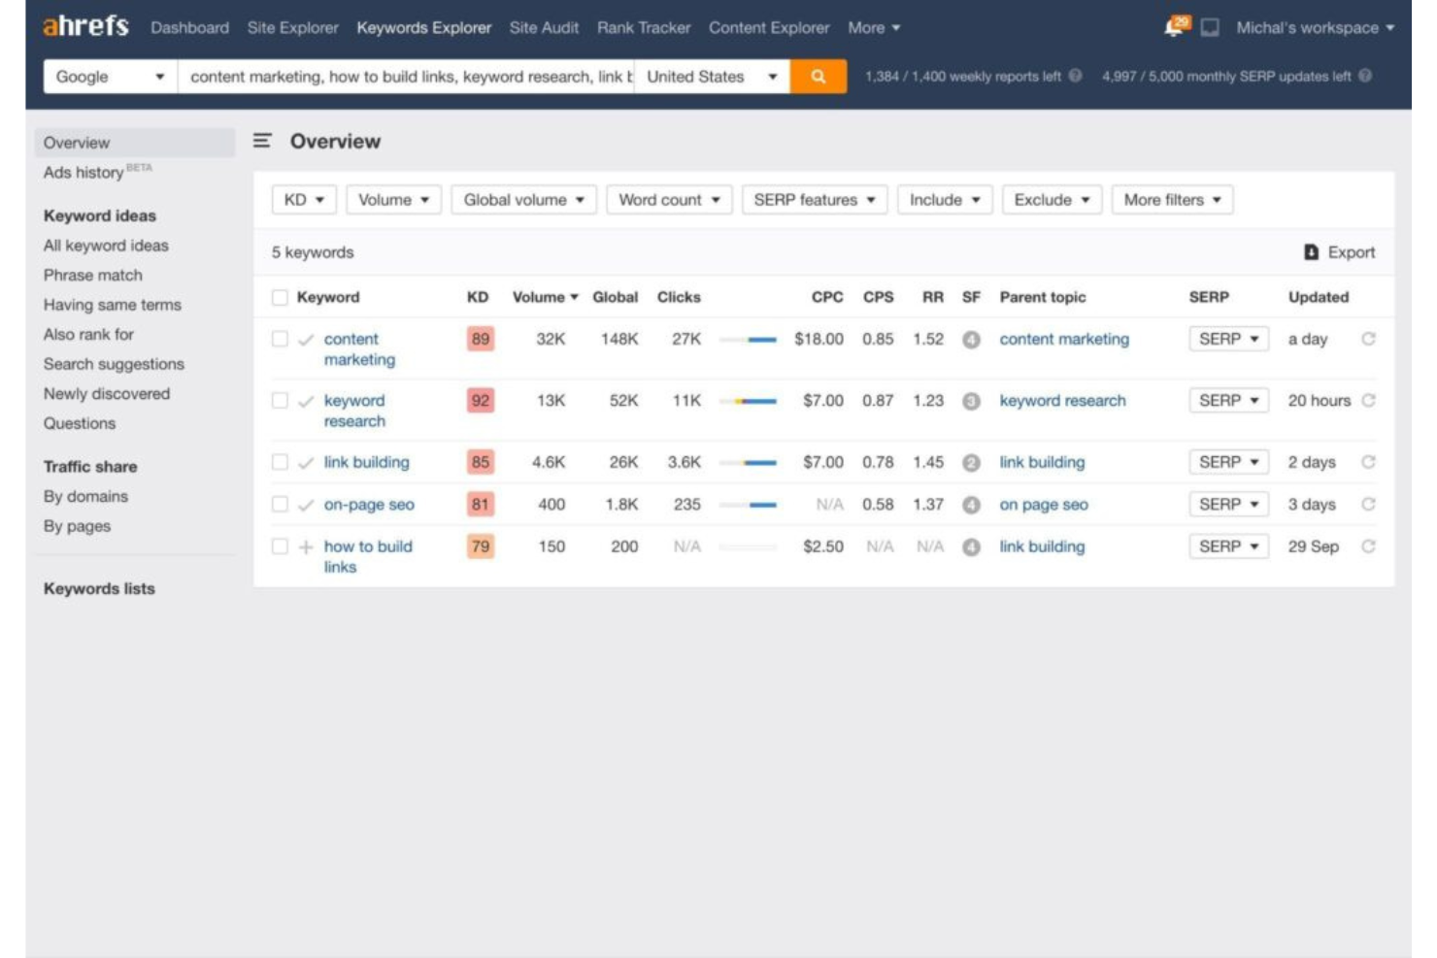Screen dimensions: 1437x958
Task: Click the help icon beside monthly SERP updates left
Action: coord(1365,76)
